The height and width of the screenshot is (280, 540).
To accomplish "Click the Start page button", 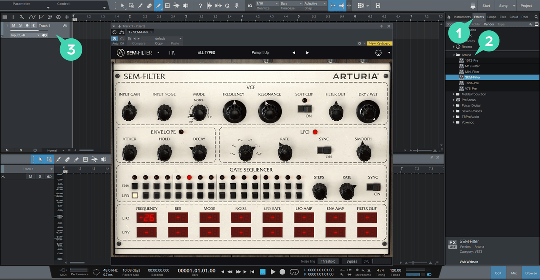I will point(486,6).
